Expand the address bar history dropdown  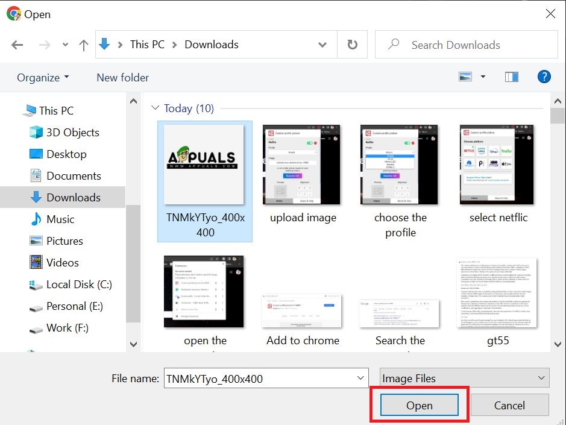pyautogui.click(x=322, y=45)
